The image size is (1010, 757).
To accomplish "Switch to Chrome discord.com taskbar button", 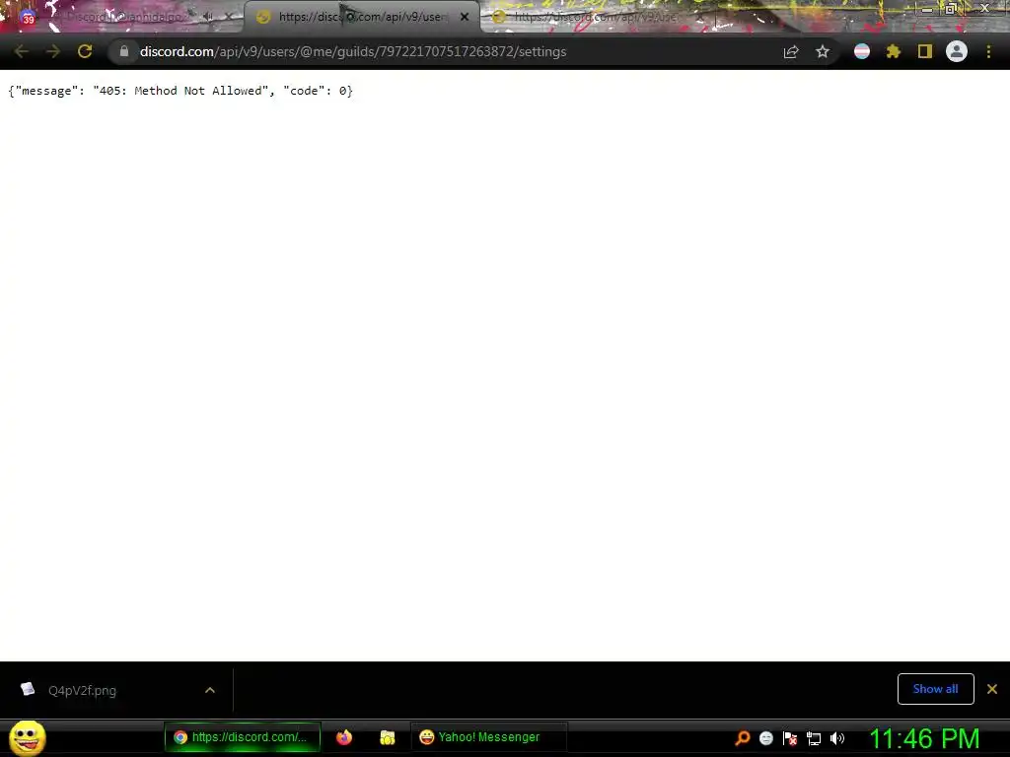I will pos(243,737).
